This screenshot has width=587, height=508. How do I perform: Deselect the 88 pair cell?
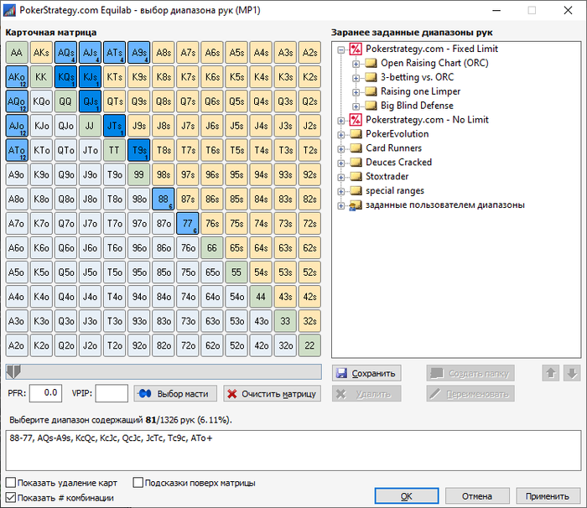click(164, 199)
